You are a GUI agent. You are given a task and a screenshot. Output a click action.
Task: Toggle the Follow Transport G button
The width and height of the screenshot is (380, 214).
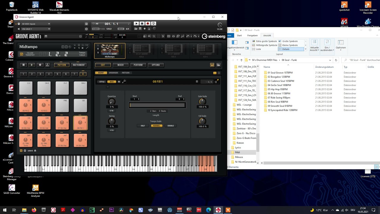[x=21, y=54]
